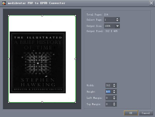
Task: Open the Output Size dropdown arrow
Action: [118, 26]
